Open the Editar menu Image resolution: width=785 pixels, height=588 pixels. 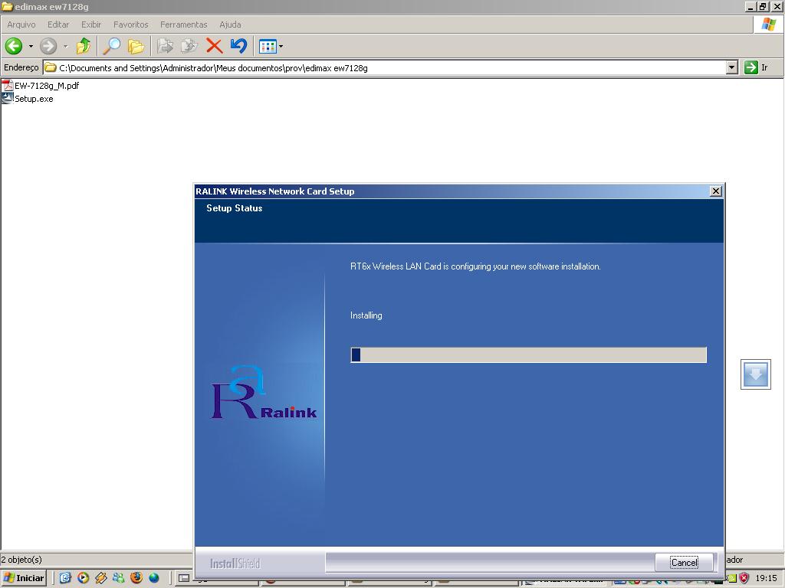click(x=58, y=24)
